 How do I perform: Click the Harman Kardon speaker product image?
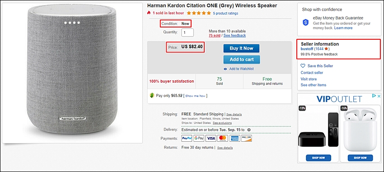click(72, 73)
